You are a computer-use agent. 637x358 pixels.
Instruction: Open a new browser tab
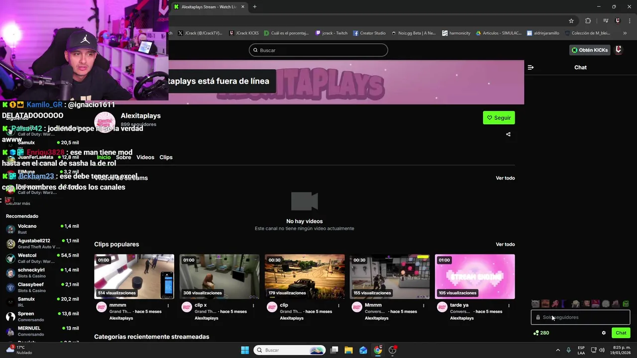[255, 7]
